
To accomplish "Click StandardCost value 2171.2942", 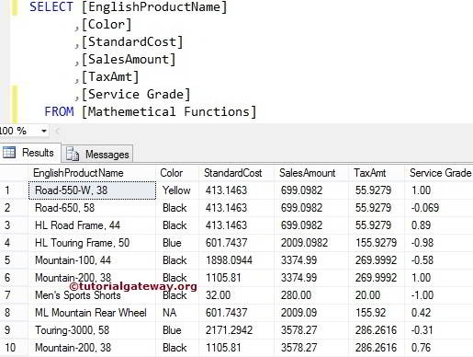I will point(236,330).
